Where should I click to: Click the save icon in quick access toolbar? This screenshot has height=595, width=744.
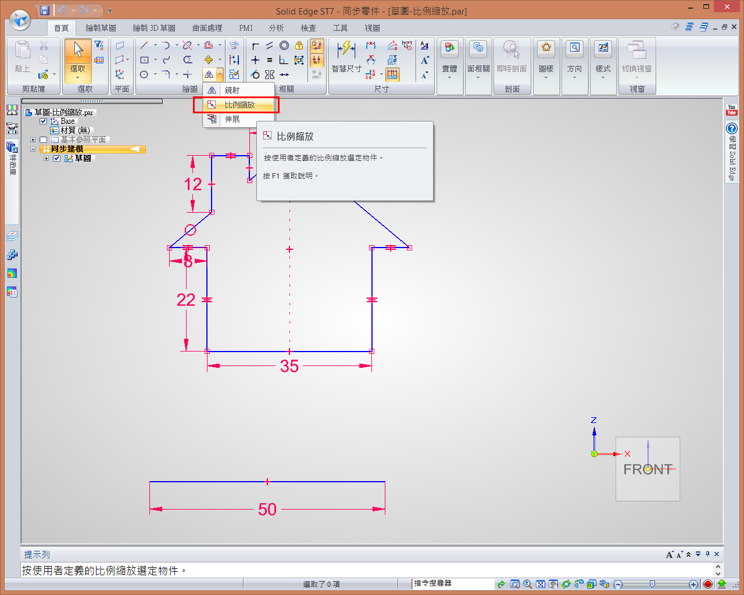tap(45, 10)
